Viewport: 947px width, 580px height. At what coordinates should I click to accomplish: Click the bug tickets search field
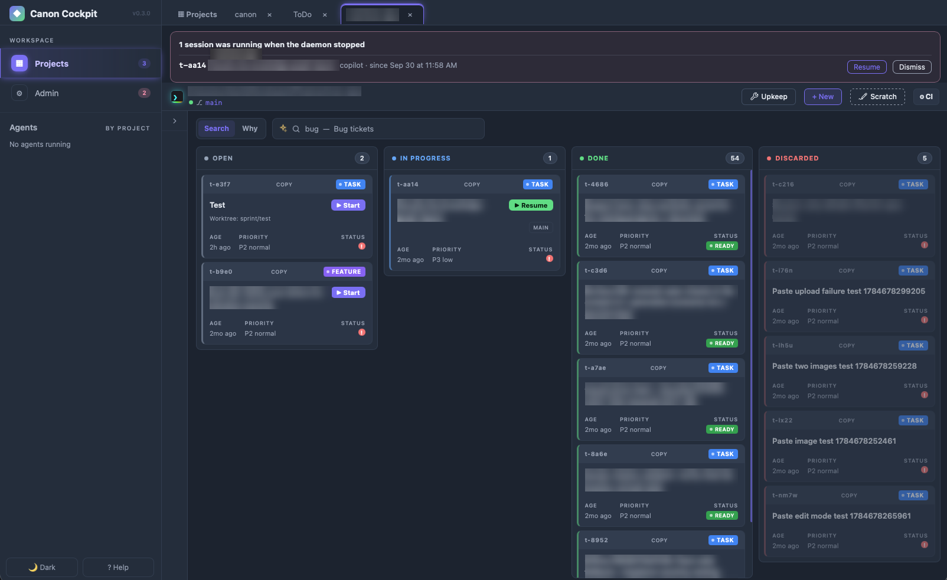[x=378, y=129]
